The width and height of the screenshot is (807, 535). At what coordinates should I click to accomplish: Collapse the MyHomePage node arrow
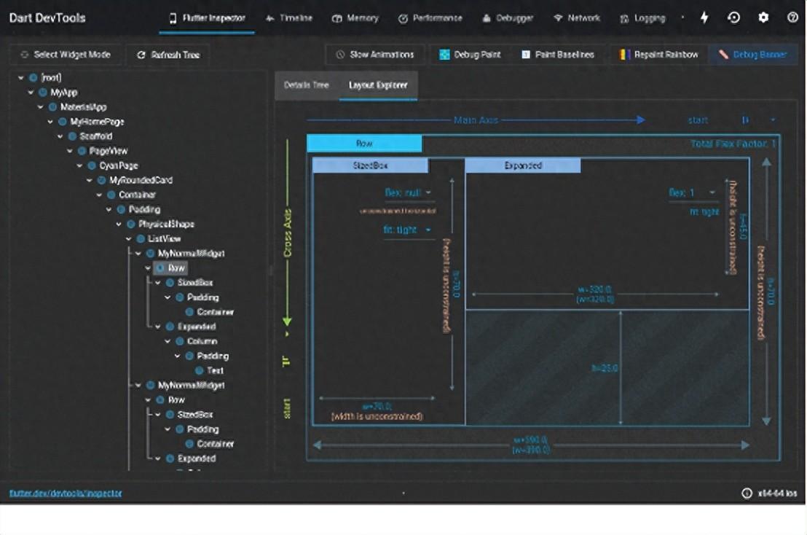pyautogui.click(x=50, y=122)
